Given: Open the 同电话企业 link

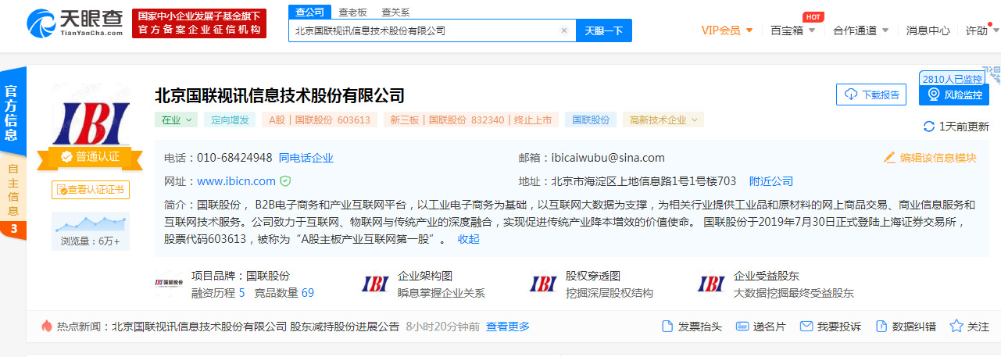Looking at the screenshot, I should (x=306, y=158).
